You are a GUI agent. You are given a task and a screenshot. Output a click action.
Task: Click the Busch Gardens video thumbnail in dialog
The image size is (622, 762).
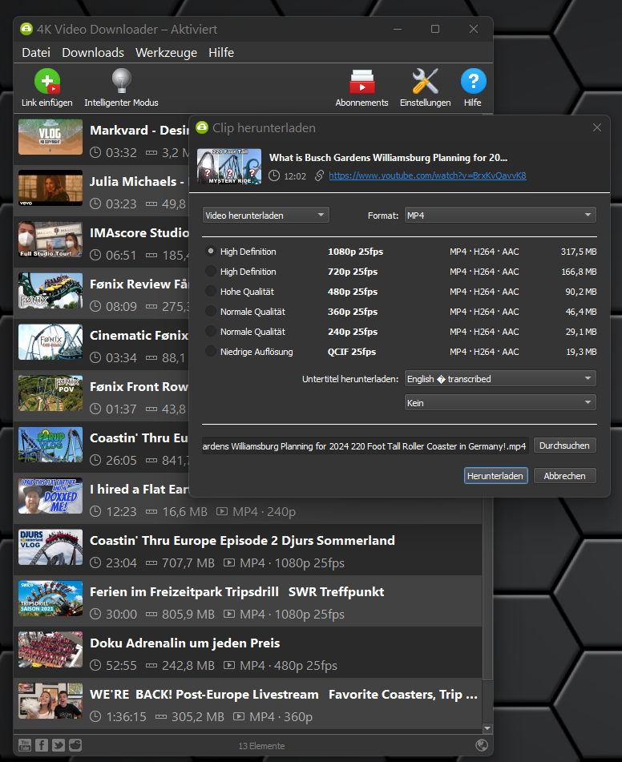(229, 166)
